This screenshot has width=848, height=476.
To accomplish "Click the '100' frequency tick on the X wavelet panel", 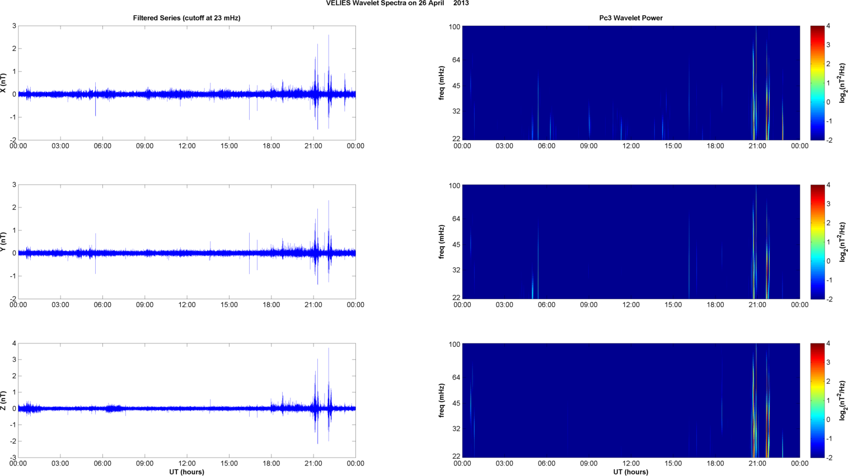I will 455,27.
